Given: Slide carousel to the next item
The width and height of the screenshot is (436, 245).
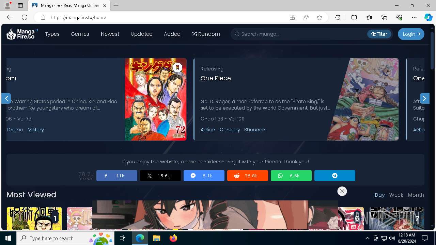Looking at the screenshot, I should point(424,98).
